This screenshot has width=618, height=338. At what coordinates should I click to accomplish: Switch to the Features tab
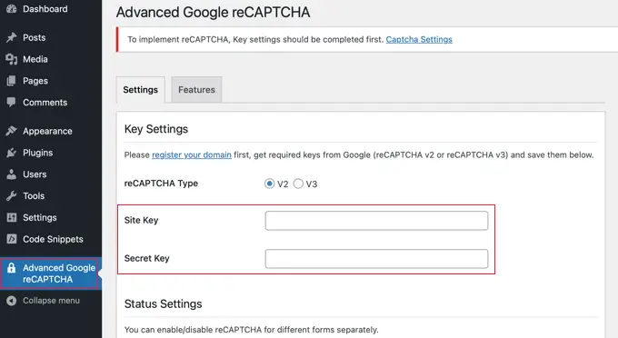click(196, 90)
